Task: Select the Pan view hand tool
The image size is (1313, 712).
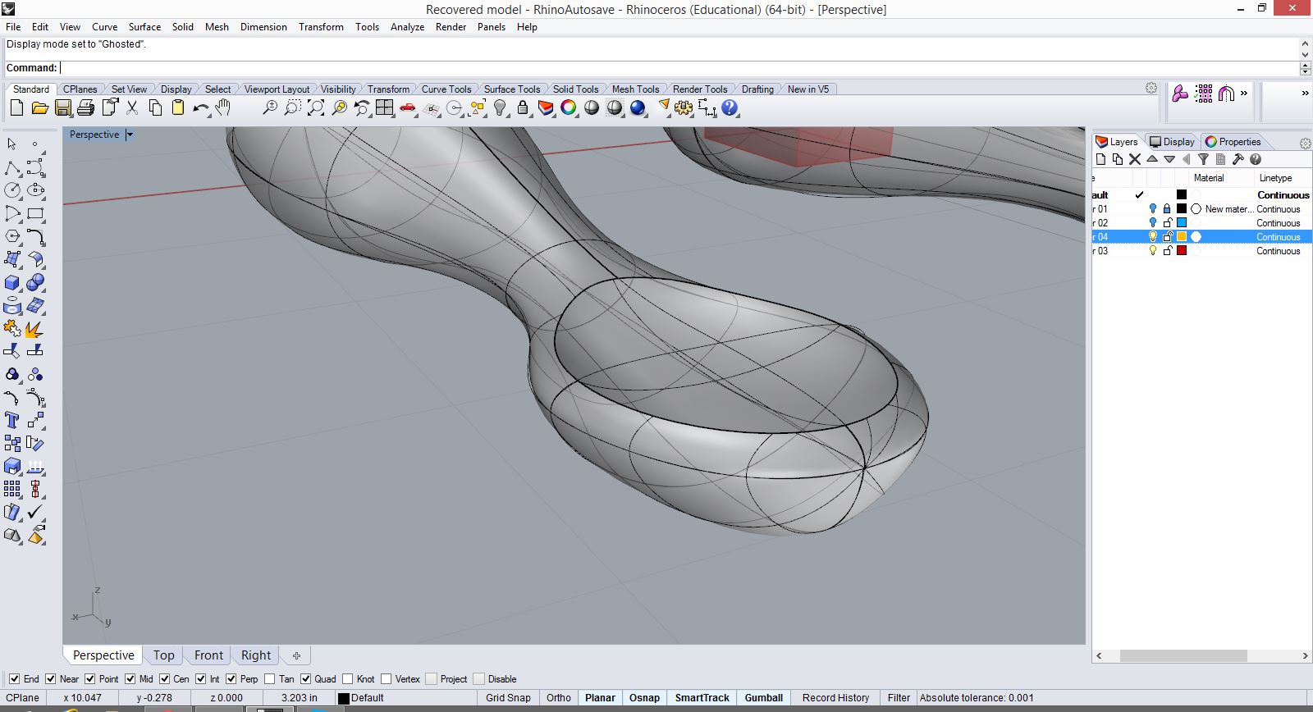Action: (x=223, y=107)
